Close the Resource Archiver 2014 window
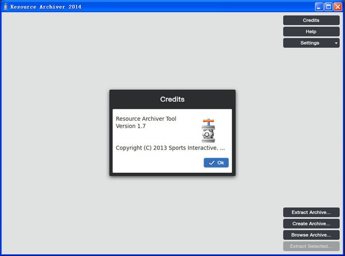Screen dimensions: 345x256 pos(338,7)
